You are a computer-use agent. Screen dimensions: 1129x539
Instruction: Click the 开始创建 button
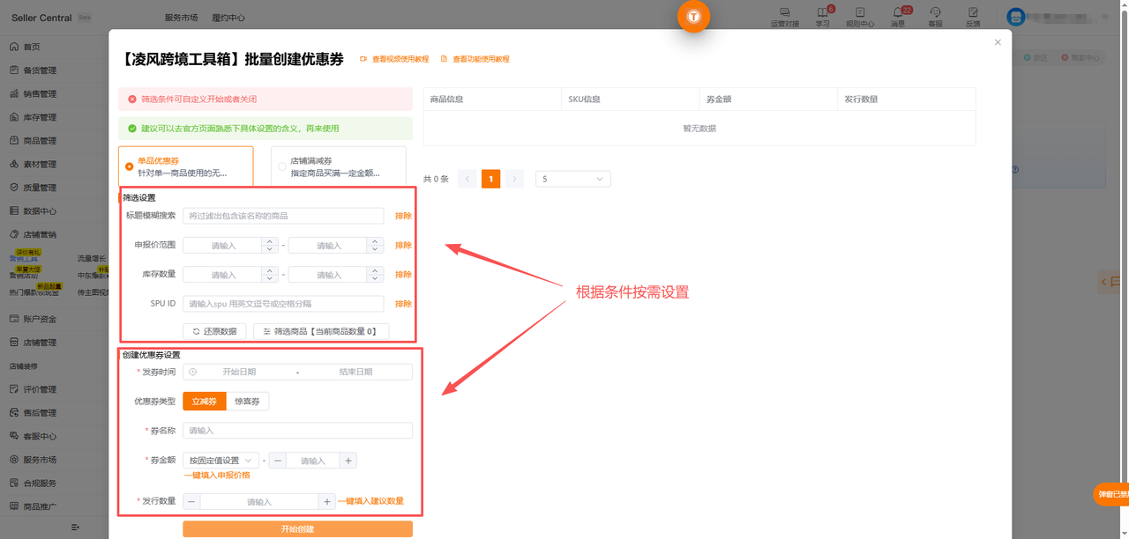click(x=297, y=529)
